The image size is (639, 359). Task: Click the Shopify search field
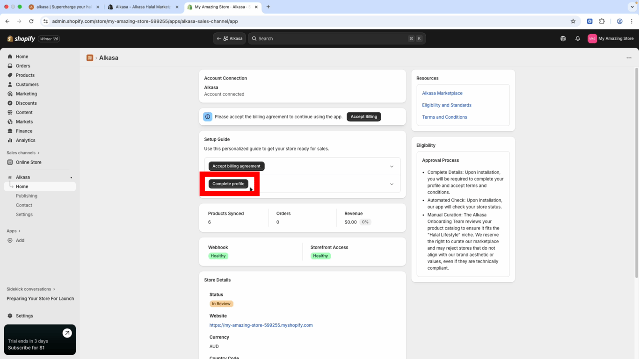(x=332, y=39)
